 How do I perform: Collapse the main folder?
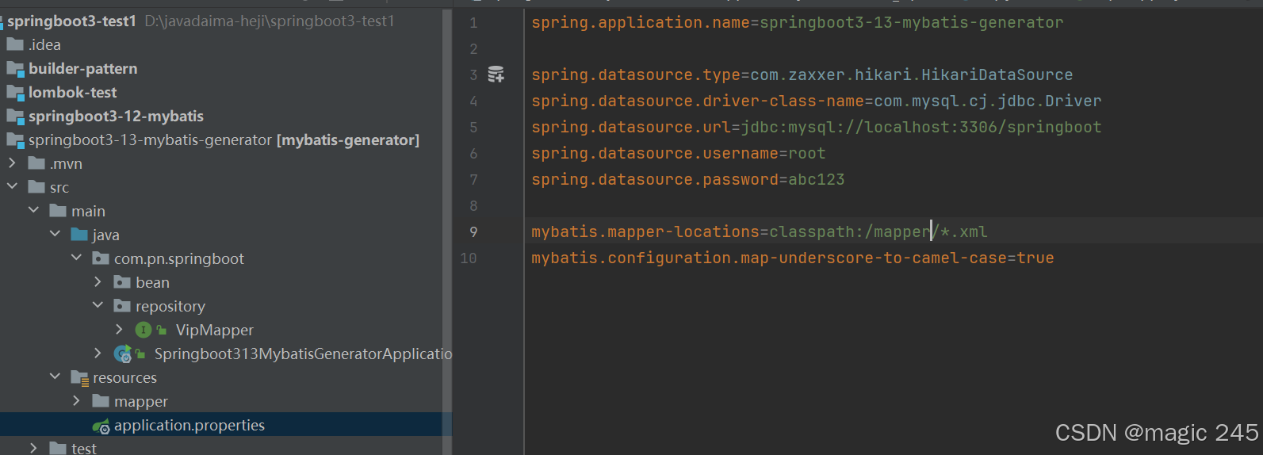pos(33,211)
